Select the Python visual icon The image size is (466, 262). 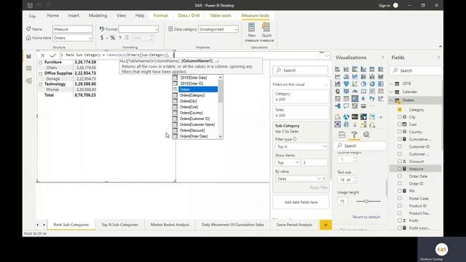[x=372, y=99]
